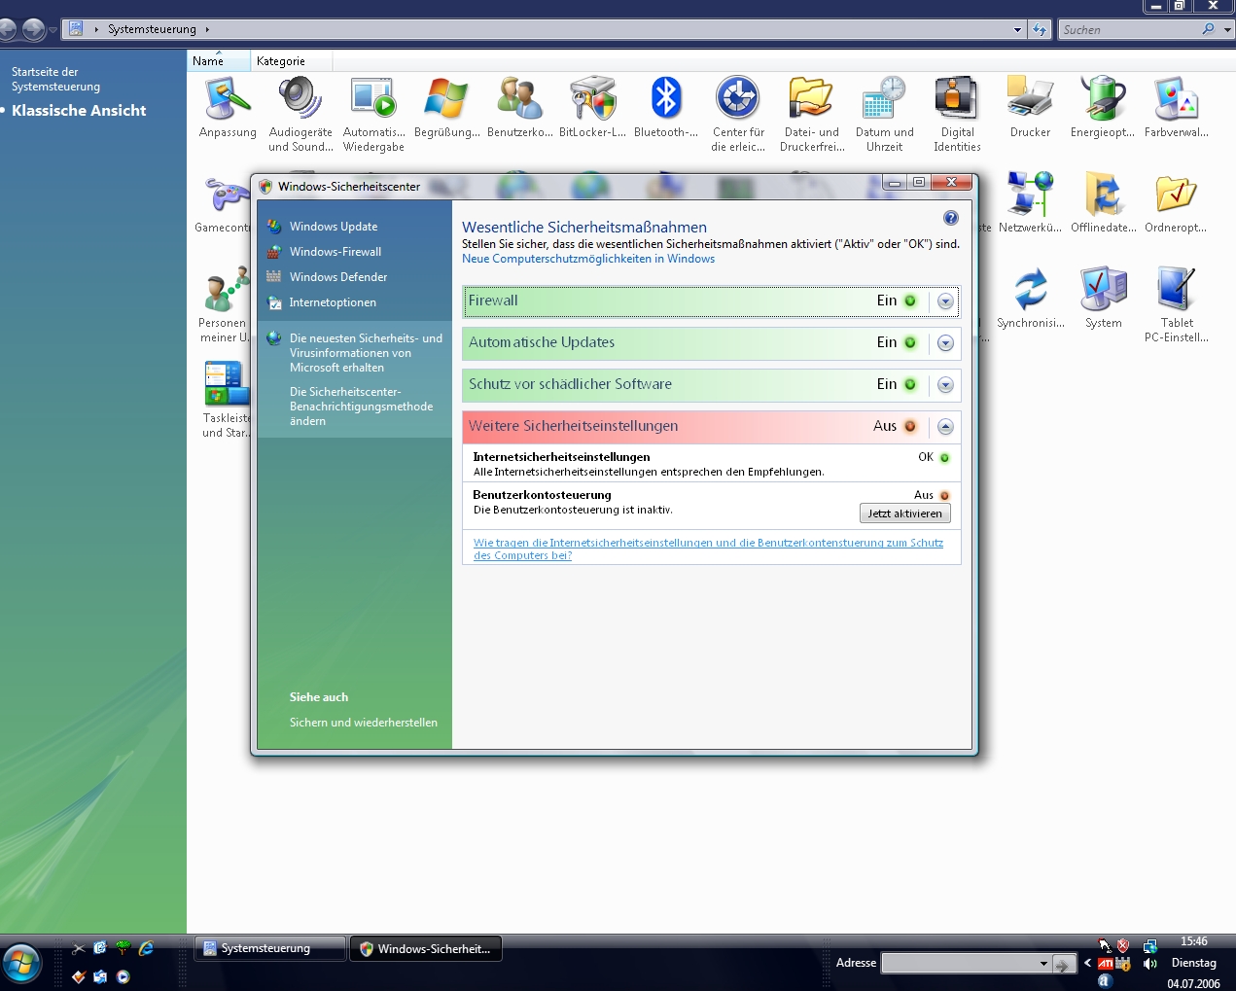Open Automatische Wiedergabe icon
The image size is (1236, 991).
(373, 115)
